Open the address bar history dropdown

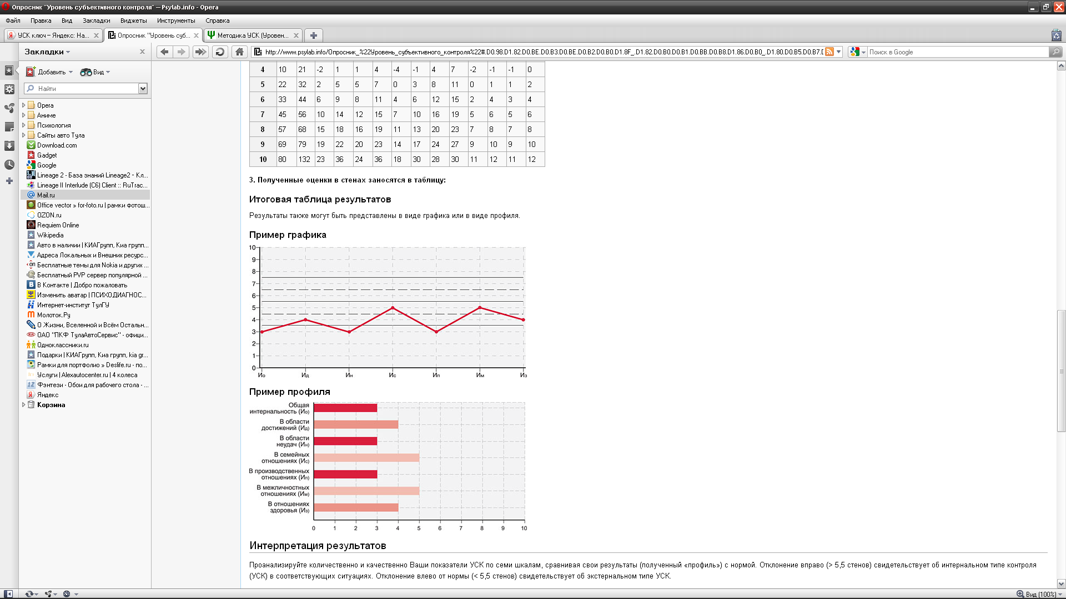[839, 52]
